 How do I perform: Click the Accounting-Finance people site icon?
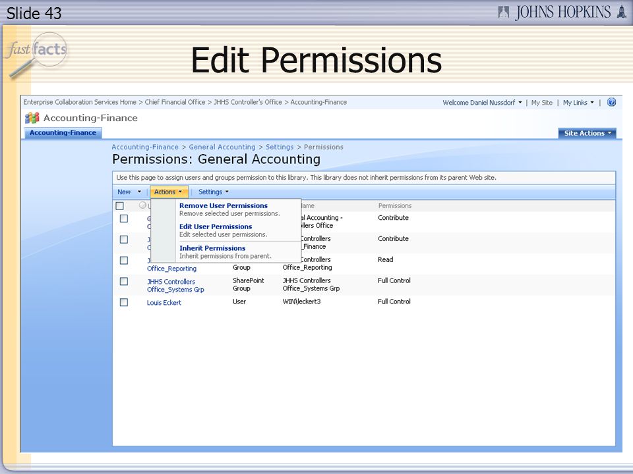(32, 118)
